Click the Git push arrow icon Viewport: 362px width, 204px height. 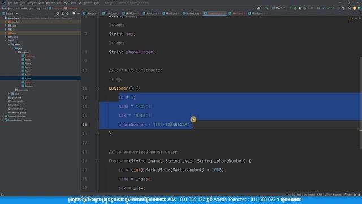tap(333, 8)
